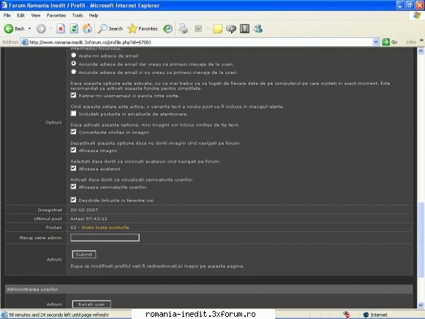Screen dimensions: 425x319
Task: Click the Print toolbar icon
Action: click(x=184, y=29)
